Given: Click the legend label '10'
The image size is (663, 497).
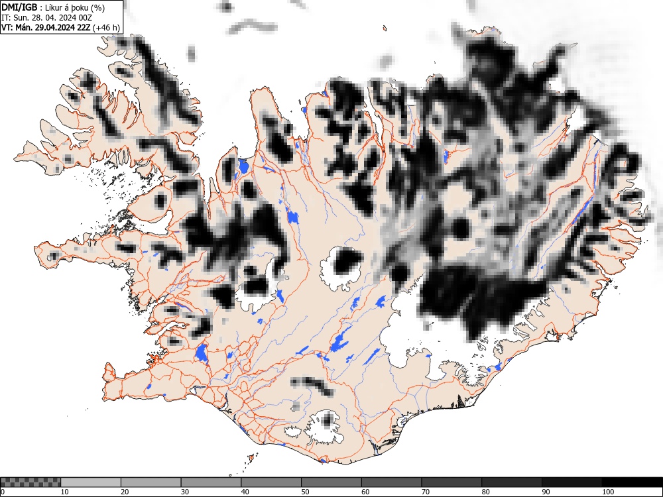Looking at the screenshot, I should pos(65,492).
